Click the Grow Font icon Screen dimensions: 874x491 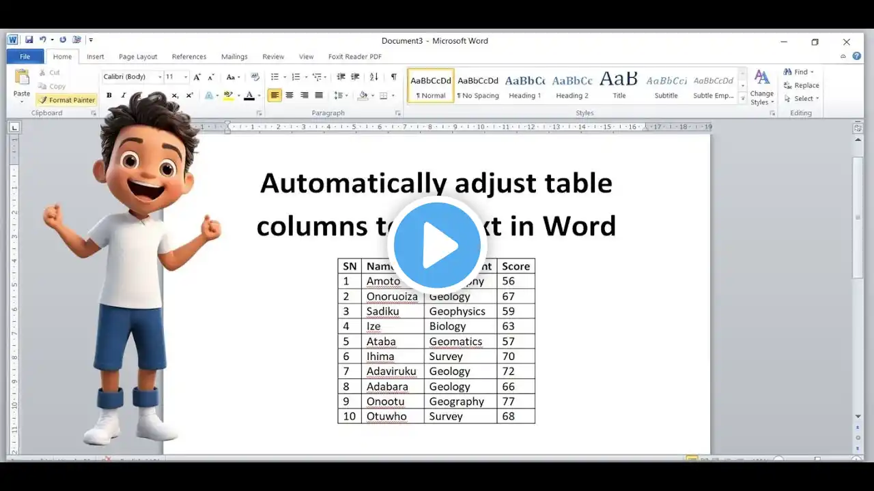tap(197, 77)
